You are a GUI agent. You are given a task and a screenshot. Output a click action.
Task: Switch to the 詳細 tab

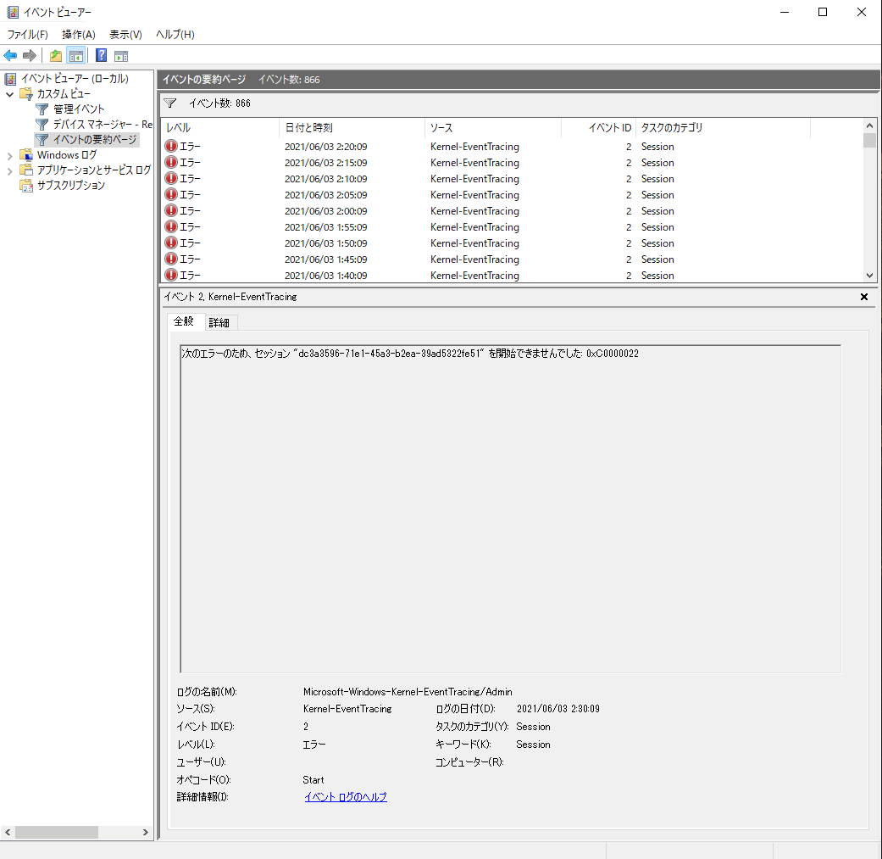pyautogui.click(x=219, y=322)
